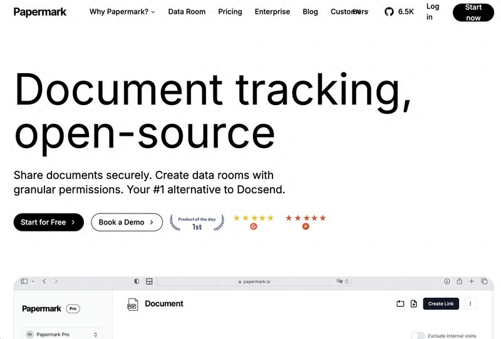Click the Product Hunt five-star rating badge
Screen dimensions: 501x339
tap(306, 222)
